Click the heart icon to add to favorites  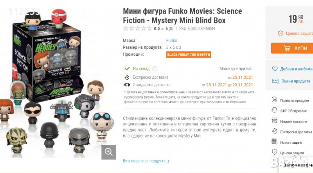tap(274, 69)
